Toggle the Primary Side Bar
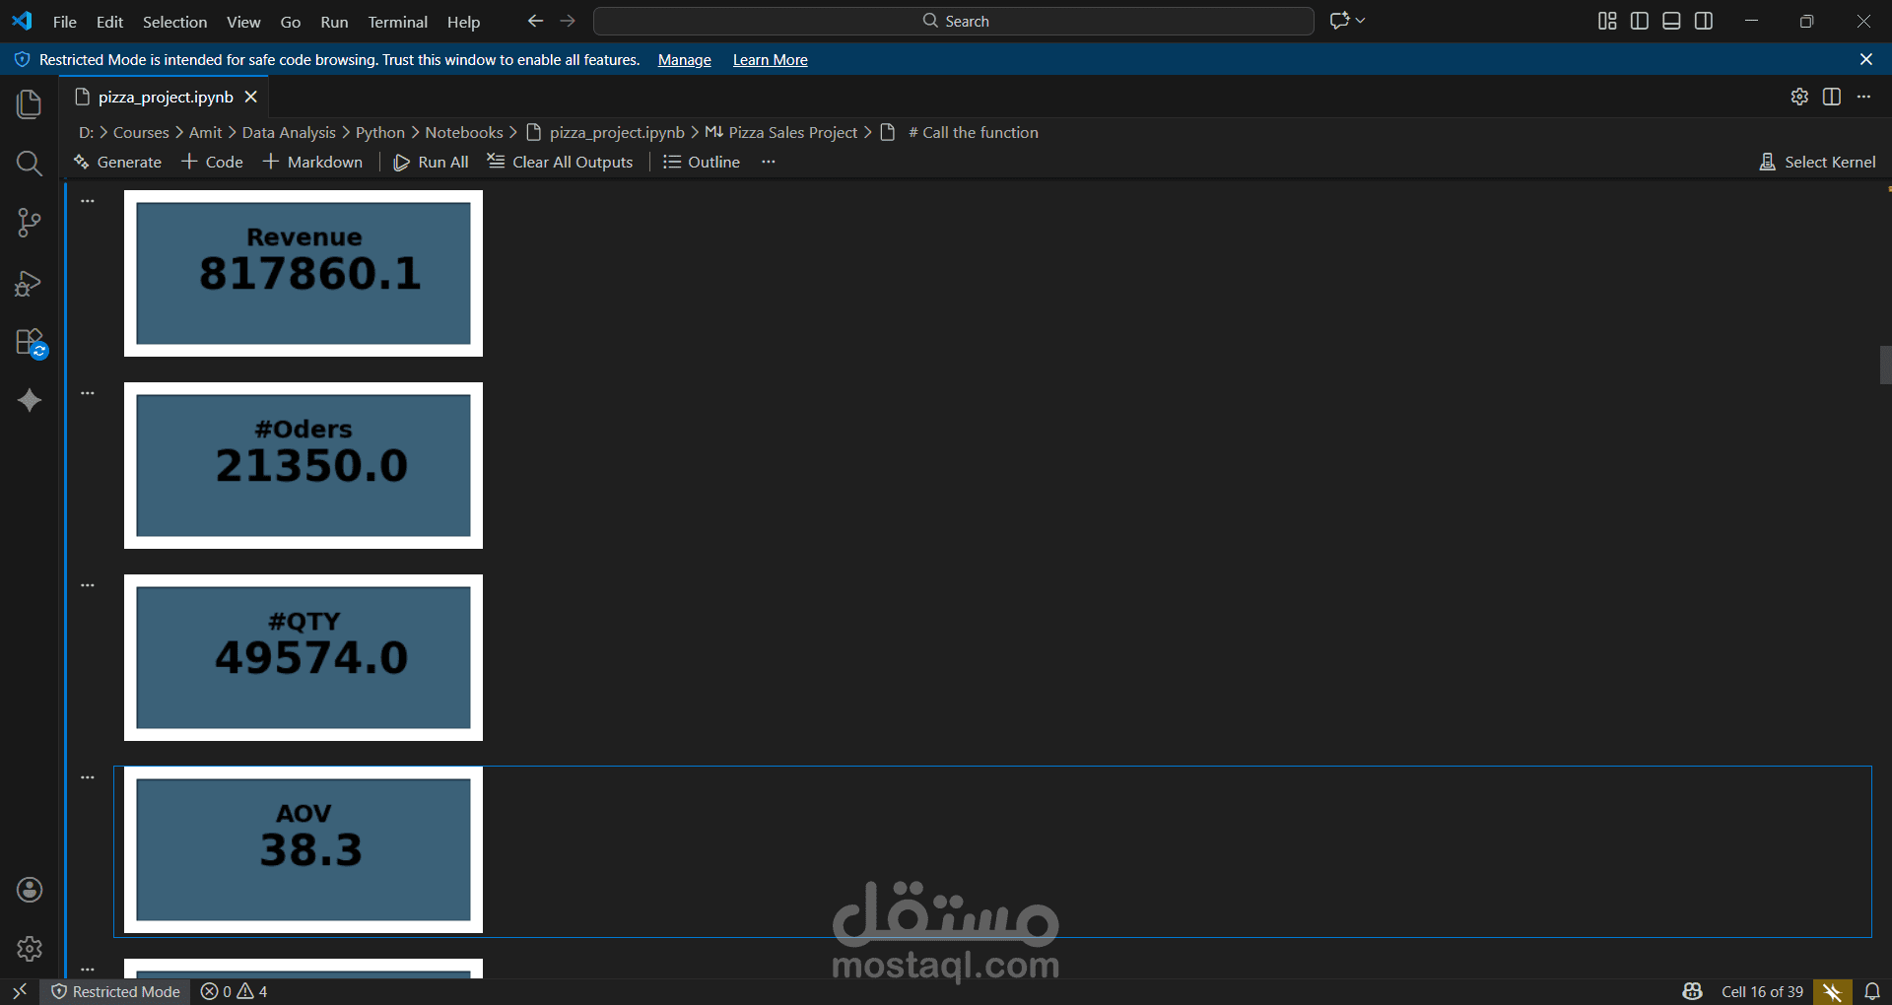The height and width of the screenshot is (1005, 1892). (1640, 21)
